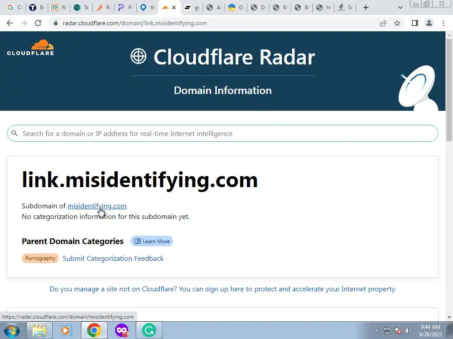This screenshot has height=339, width=453.
Task: Switch to the 'Se' tab
Action: click(346, 8)
